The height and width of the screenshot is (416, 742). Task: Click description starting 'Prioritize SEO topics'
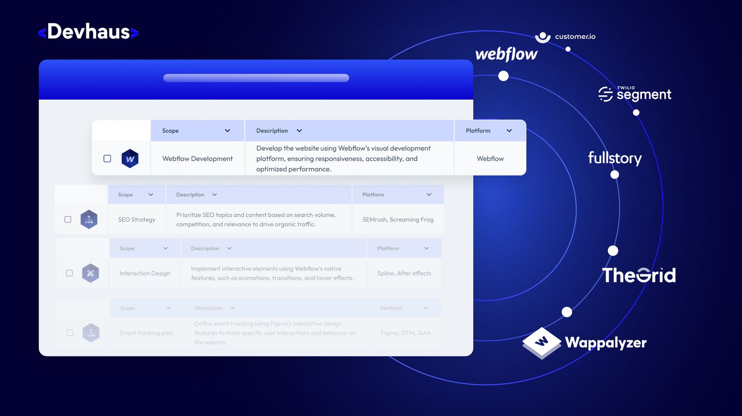256,219
